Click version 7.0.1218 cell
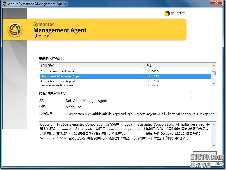The width and height of the screenshot is (226, 170). tap(152, 81)
